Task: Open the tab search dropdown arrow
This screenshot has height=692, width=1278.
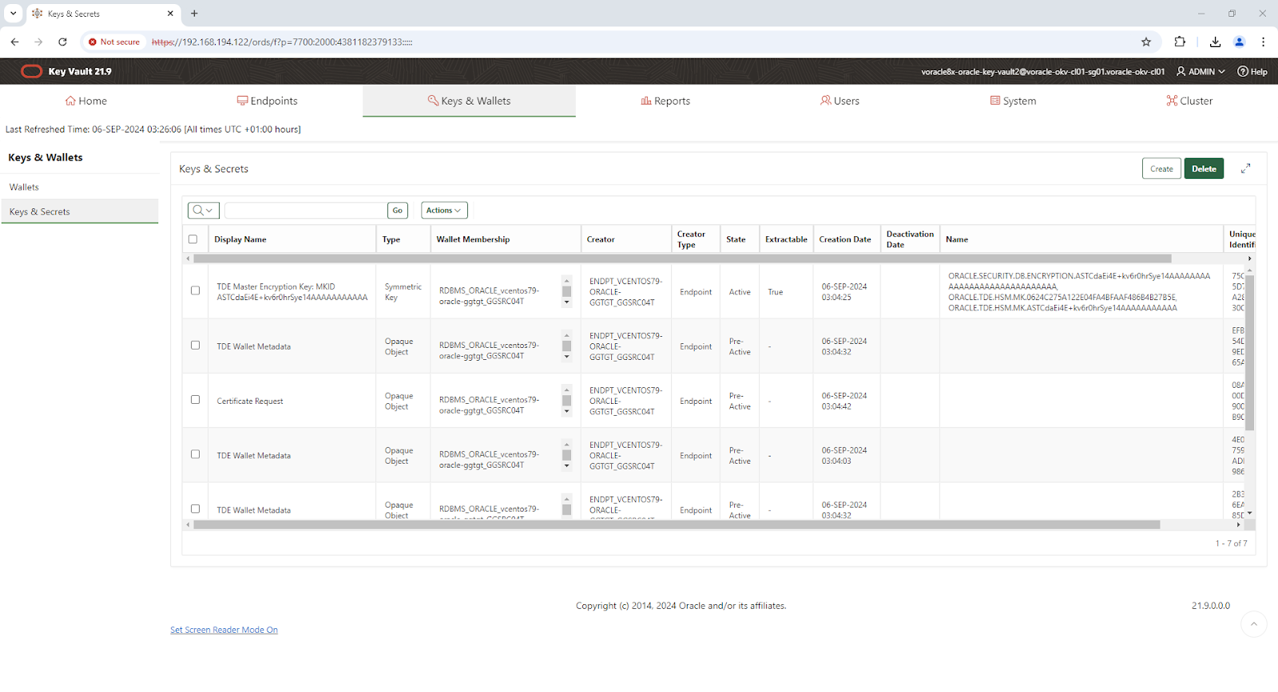Action: (13, 13)
